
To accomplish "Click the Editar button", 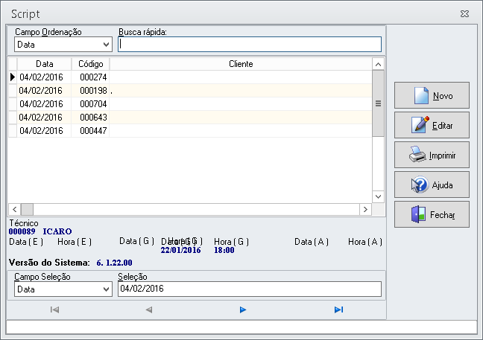I will point(432,125).
